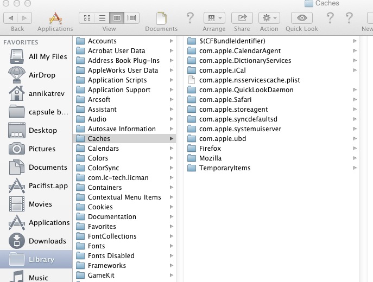
Task: Select the $(CFBundleIdentifier) folder
Action: 271,41
